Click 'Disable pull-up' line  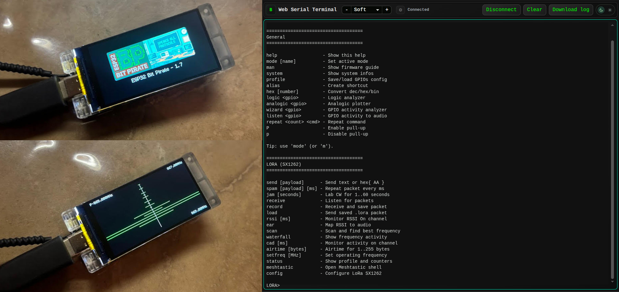317,134
